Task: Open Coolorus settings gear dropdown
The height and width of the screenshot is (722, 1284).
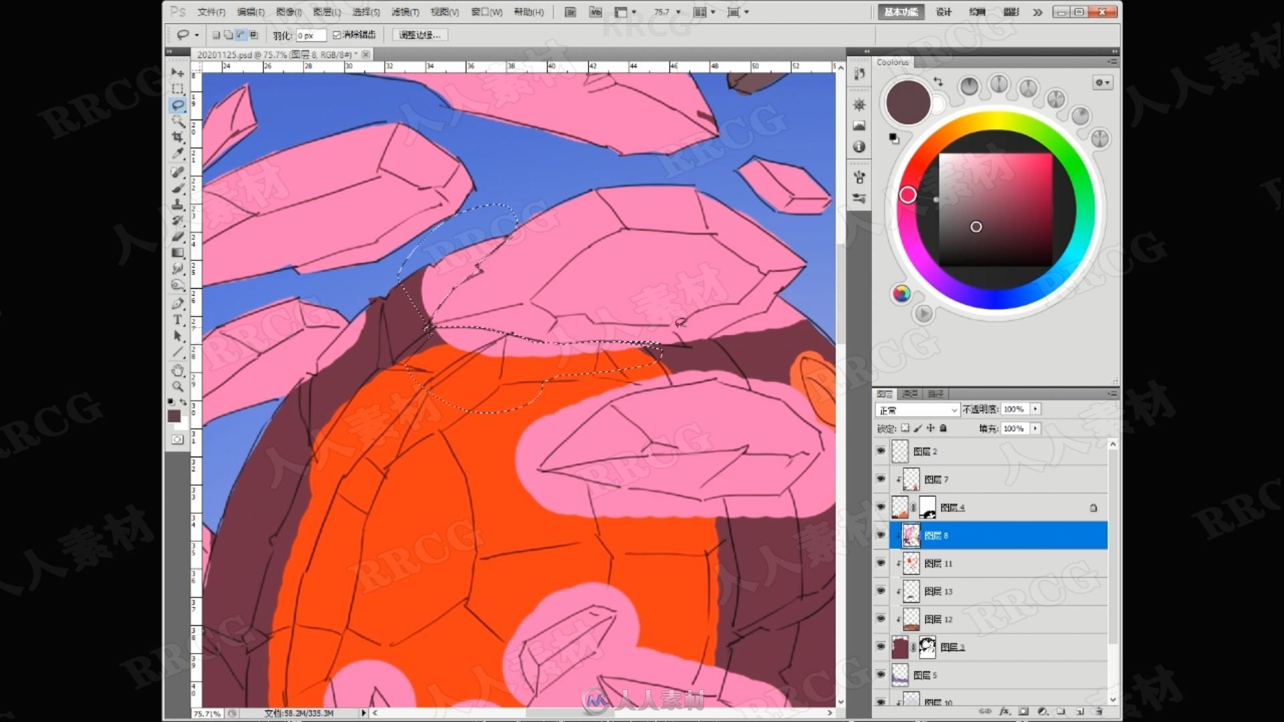Action: (1102, 82)
